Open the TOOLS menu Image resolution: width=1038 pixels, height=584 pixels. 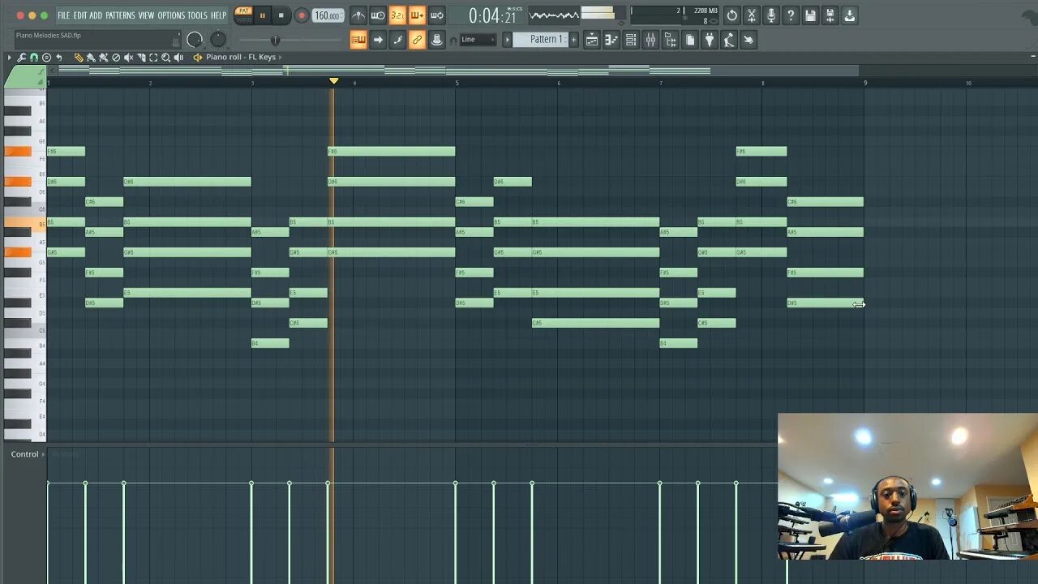[197, 15]
